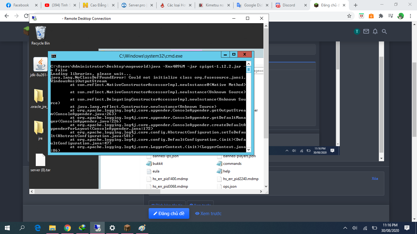Open Recycle Bin on the remote desktop
Viewport: 417px width, 234px height.
pos(40,35)
